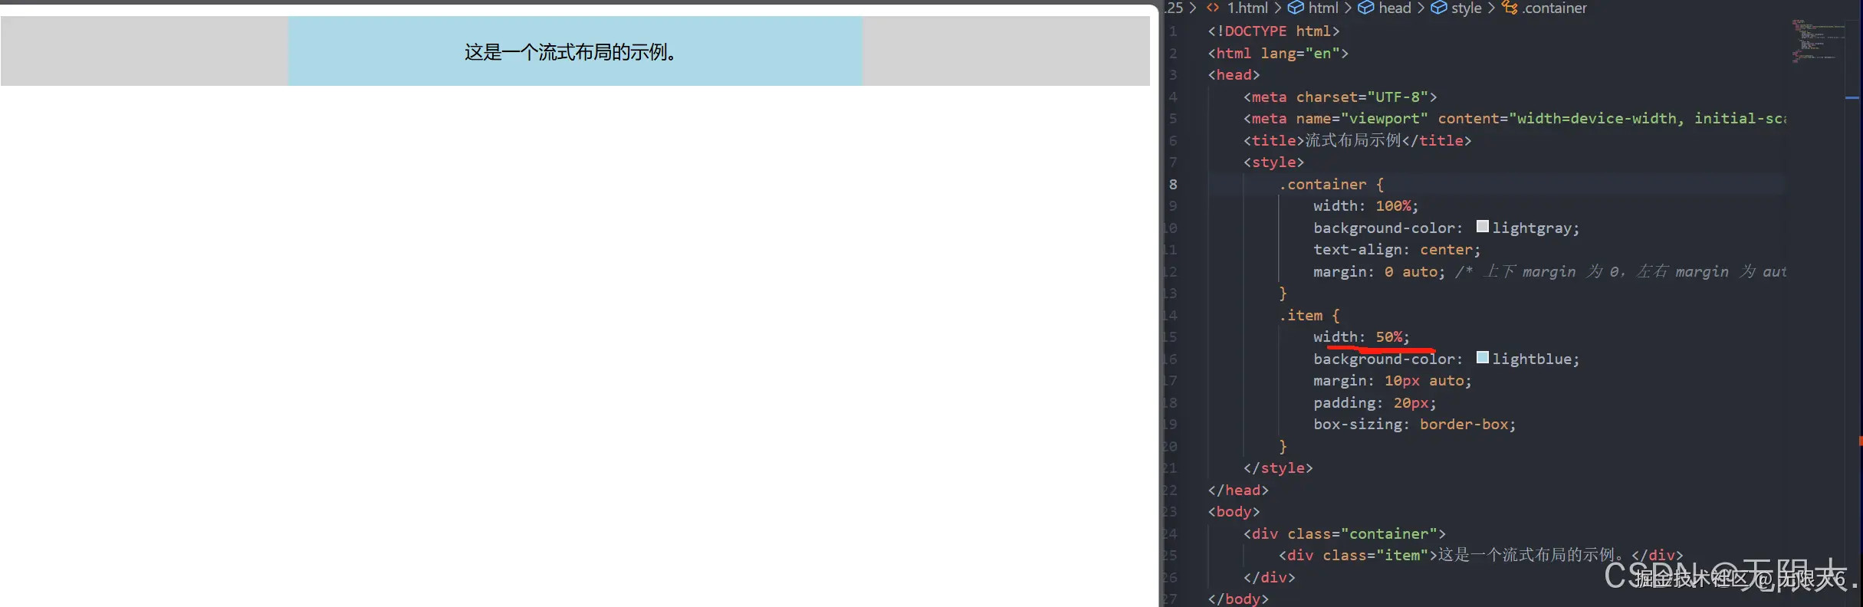1863x607 pixels.
Task: Click the width: 50%; declaration
Action: pos(1362,337)
